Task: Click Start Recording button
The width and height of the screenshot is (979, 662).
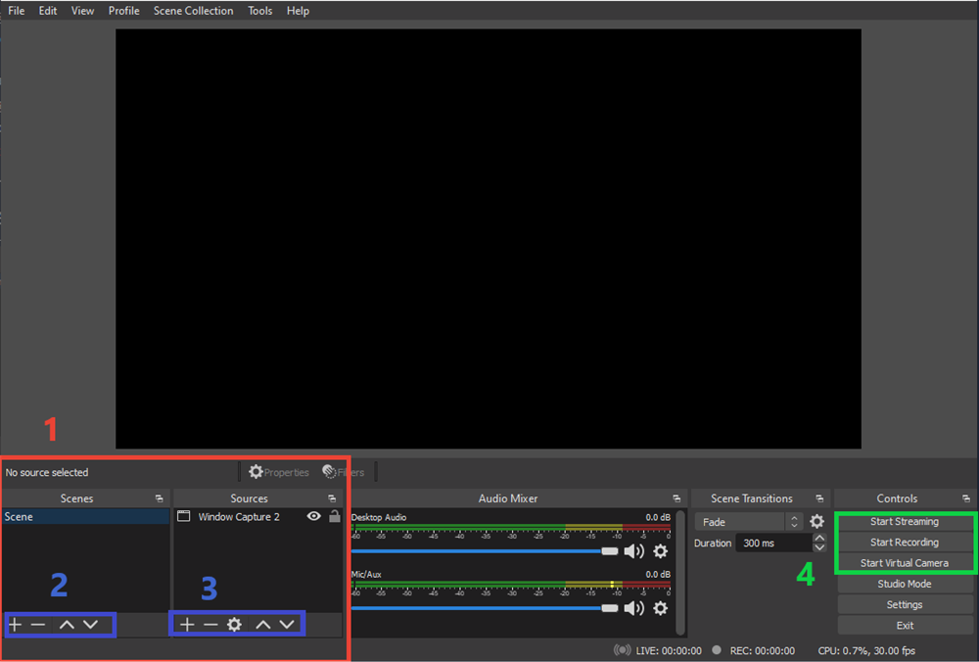Action: [x=904, y=543]
